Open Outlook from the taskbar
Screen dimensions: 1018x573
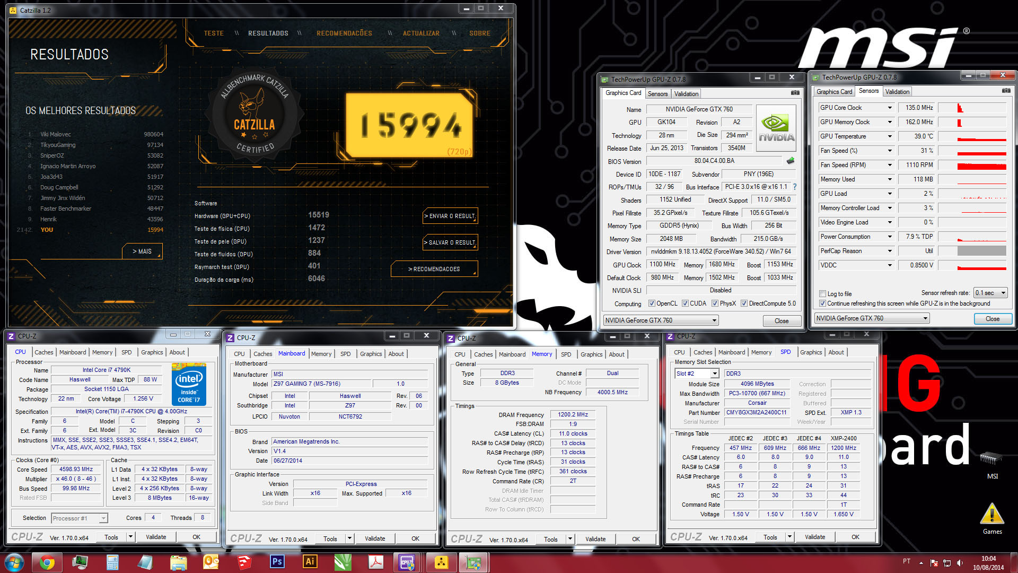click(x=212, y=562)
